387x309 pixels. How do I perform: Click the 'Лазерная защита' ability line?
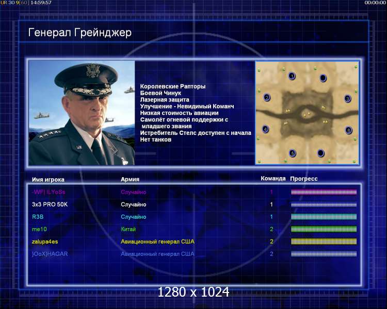165,100
